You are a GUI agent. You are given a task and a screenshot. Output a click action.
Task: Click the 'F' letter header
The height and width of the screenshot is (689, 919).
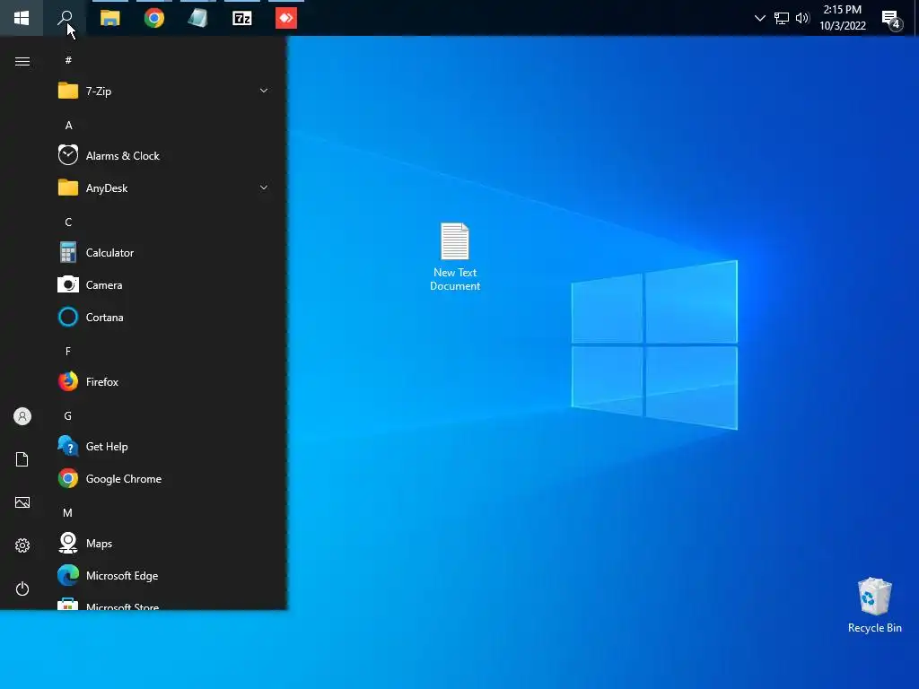(x=68, y=352)
